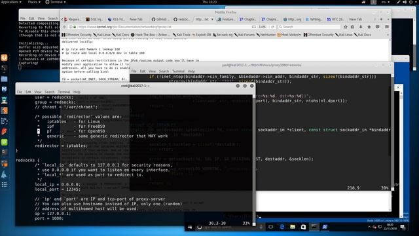Open View menu in background capture terminal
Screen dimensions: 419x236
click(41, 18)
